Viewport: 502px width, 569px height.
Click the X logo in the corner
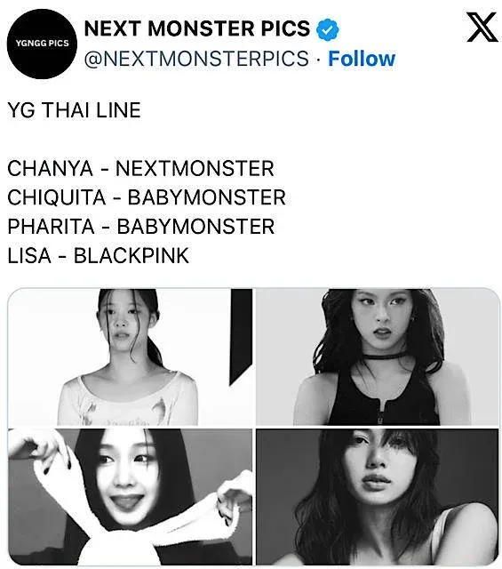482,28
